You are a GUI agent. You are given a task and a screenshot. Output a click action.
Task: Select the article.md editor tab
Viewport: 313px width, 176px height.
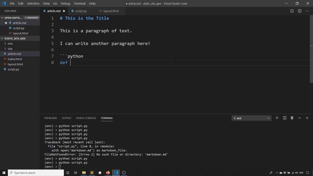coord(53,11)
